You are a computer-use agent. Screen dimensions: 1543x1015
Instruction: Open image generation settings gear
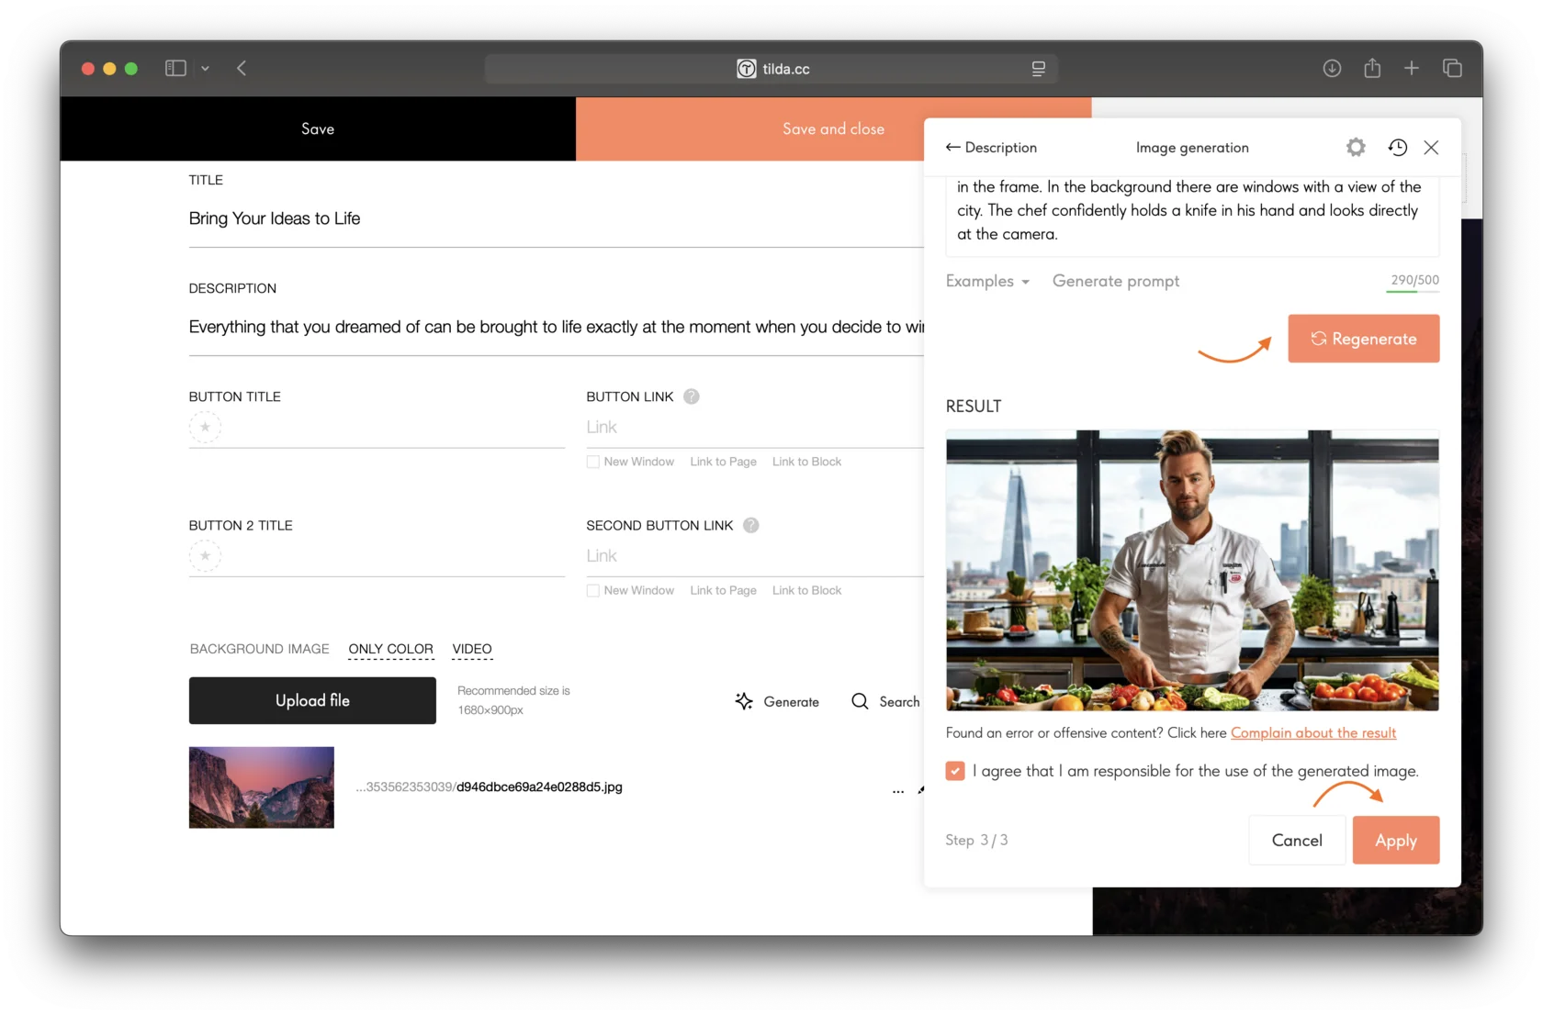1356,147
